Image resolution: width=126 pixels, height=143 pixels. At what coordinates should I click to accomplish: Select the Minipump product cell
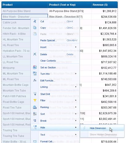[x=16, y=68]
